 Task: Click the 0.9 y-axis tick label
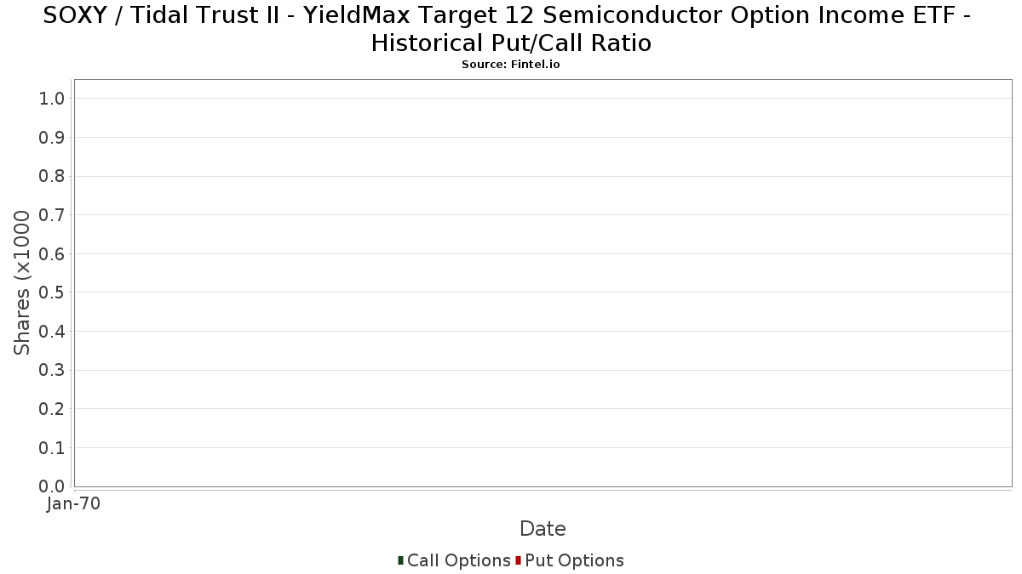[x=52, y=138]
